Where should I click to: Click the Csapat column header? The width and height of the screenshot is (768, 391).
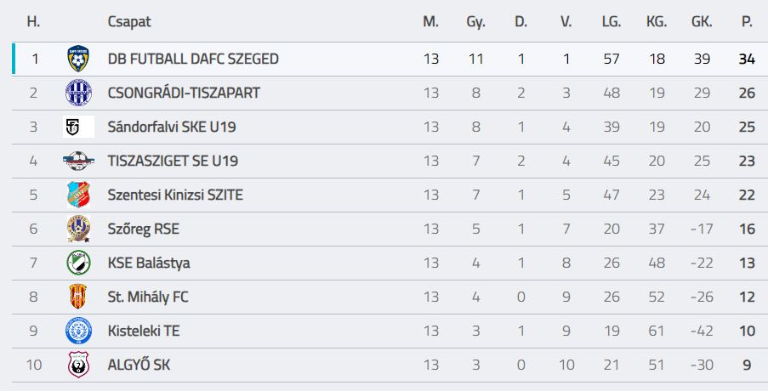click(x=129, y=21)
